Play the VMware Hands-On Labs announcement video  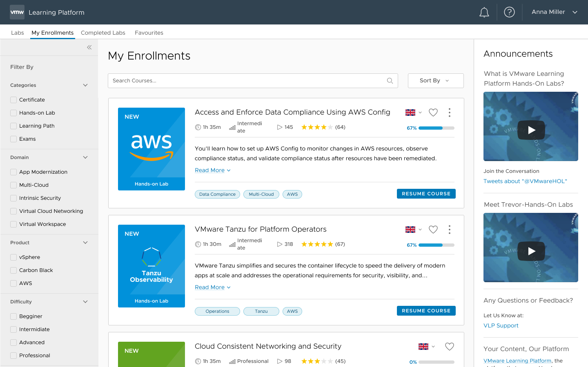tap(531, 130)
